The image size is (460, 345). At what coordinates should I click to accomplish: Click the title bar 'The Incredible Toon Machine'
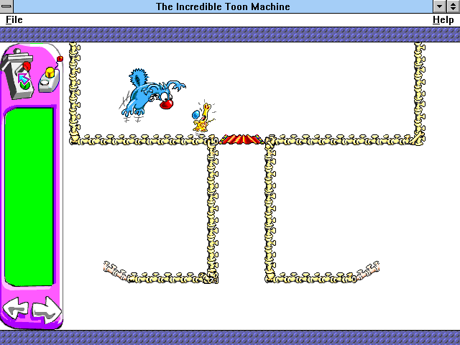pyautogui.click(x=223, y=6)
